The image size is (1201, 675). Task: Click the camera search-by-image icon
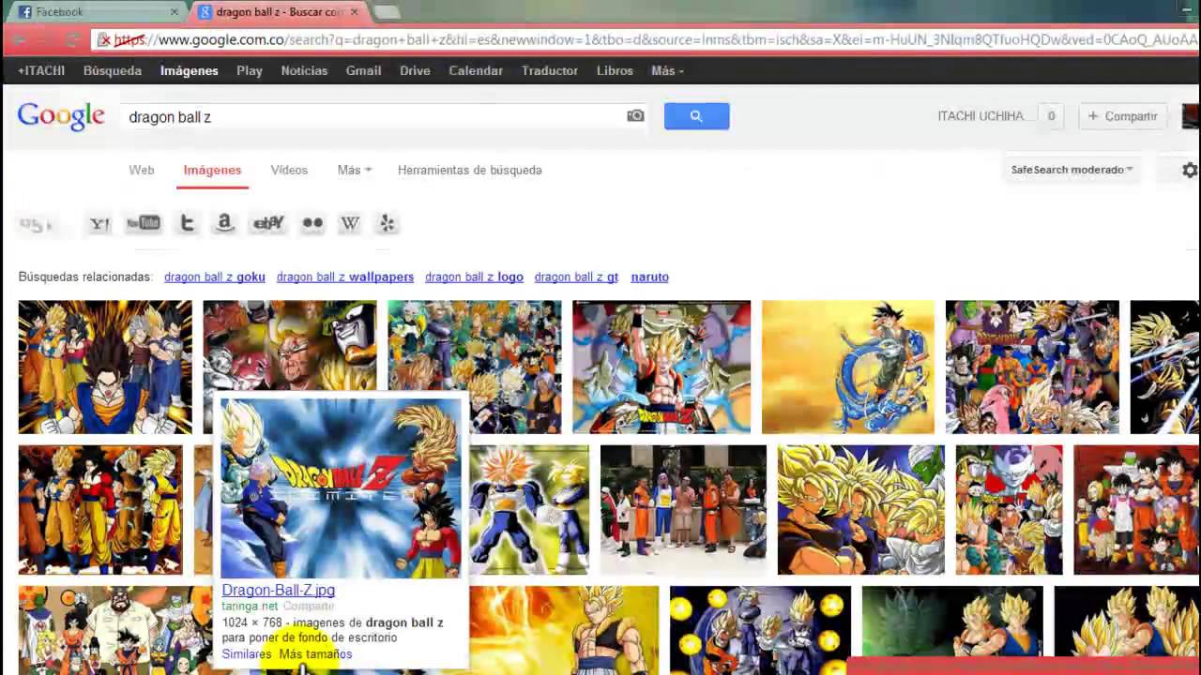point(635,116)
